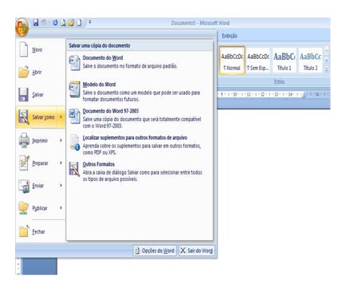The width and height of the screenshot is (338, 303).
Task: Expand the styles gallery More button
Action: tap(327, 69)
